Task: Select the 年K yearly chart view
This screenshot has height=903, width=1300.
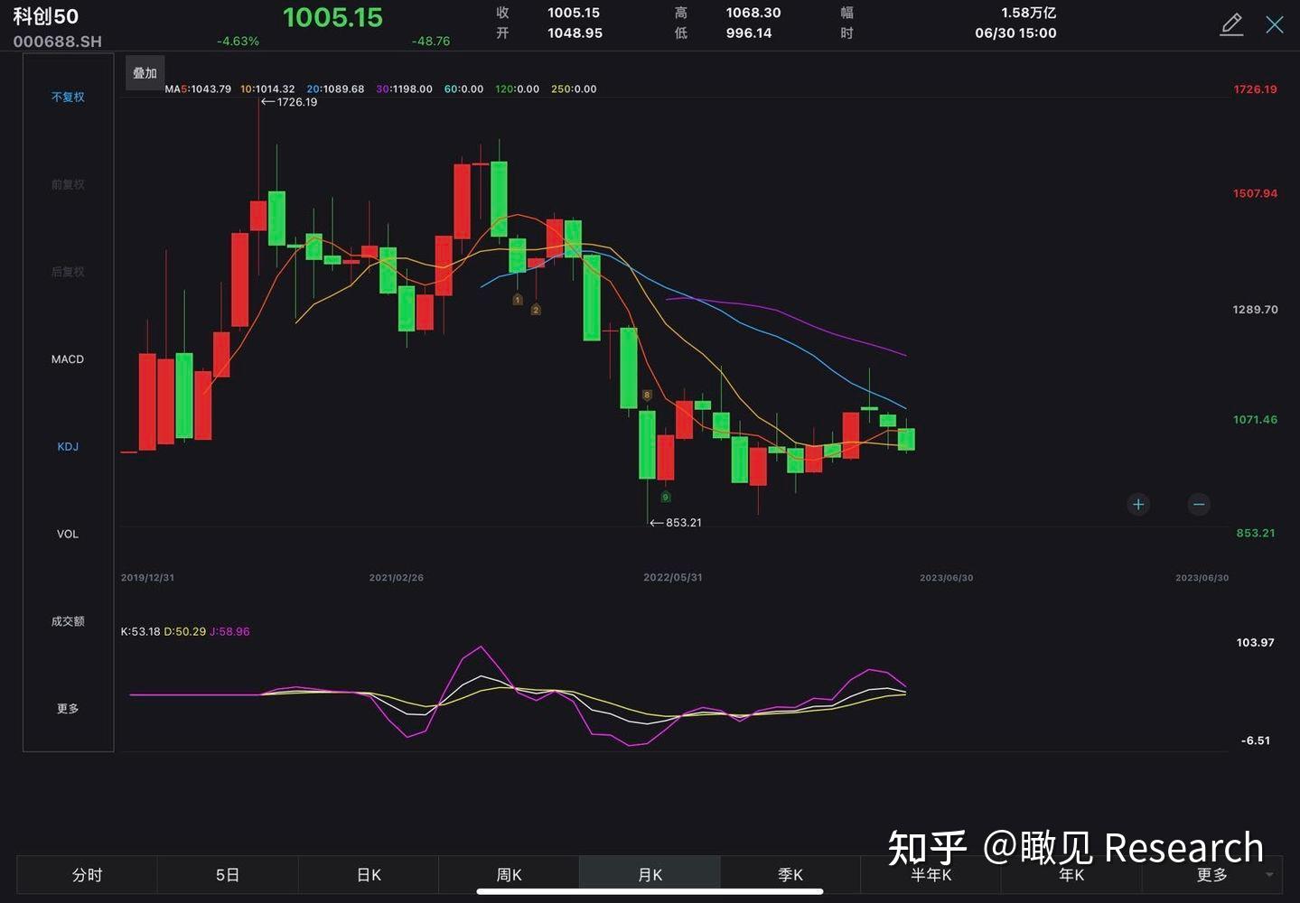Action: click(x=1070, y=874)
